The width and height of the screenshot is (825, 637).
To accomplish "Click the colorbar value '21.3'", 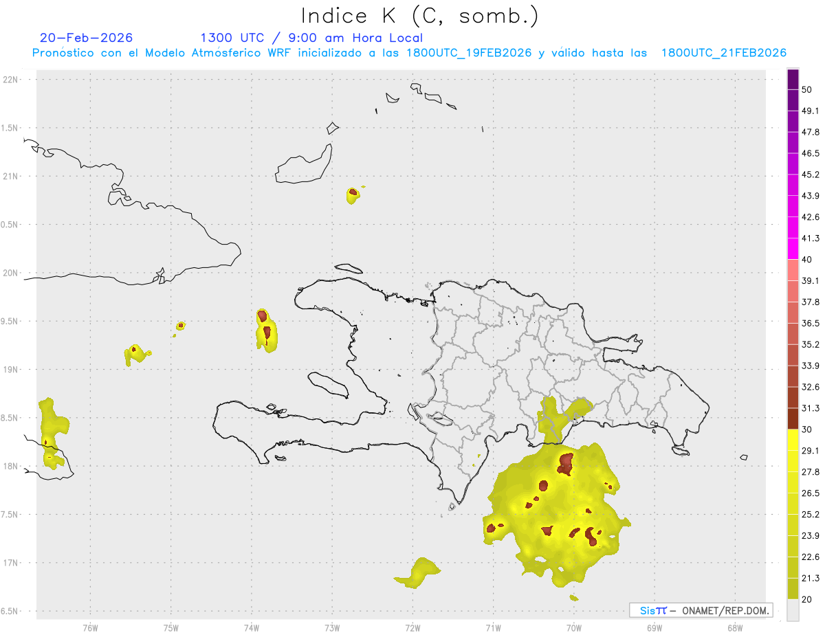I will coord(811,579).
